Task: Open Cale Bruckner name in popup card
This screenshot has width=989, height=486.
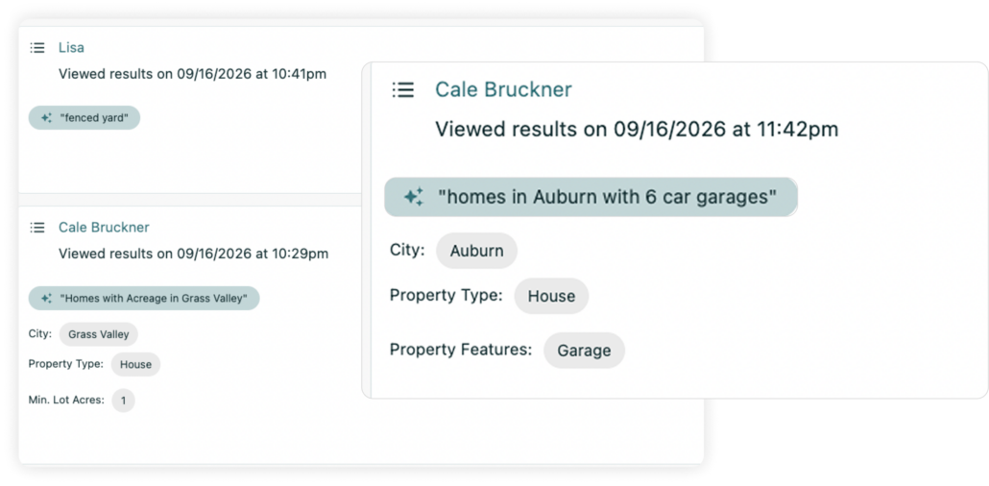Action: (503, 89)
